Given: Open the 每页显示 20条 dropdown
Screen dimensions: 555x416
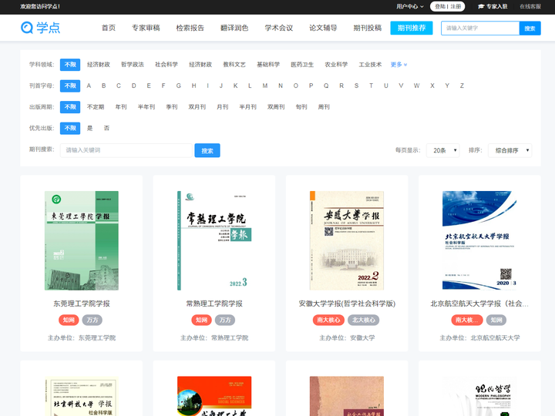Looking at the screenshot, I should pos(442,150).
